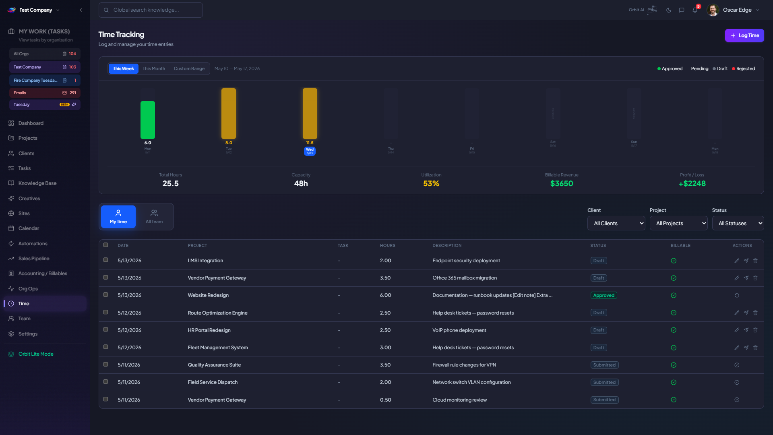
Task: Submit the LMS Integration entry
Action: [x=746, y=261]
